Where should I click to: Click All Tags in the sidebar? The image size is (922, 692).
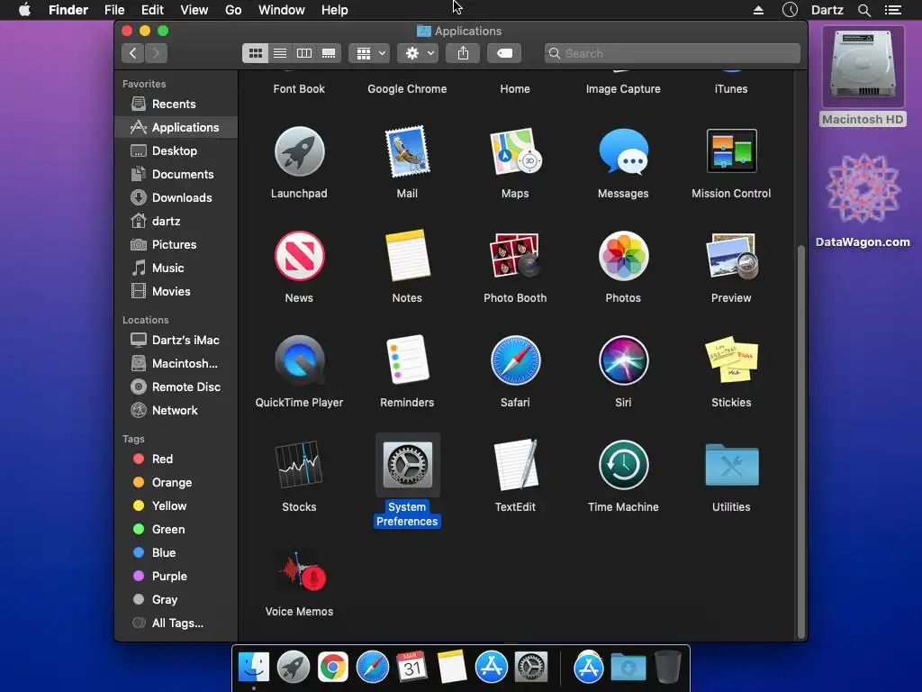[x=176, y=624]
